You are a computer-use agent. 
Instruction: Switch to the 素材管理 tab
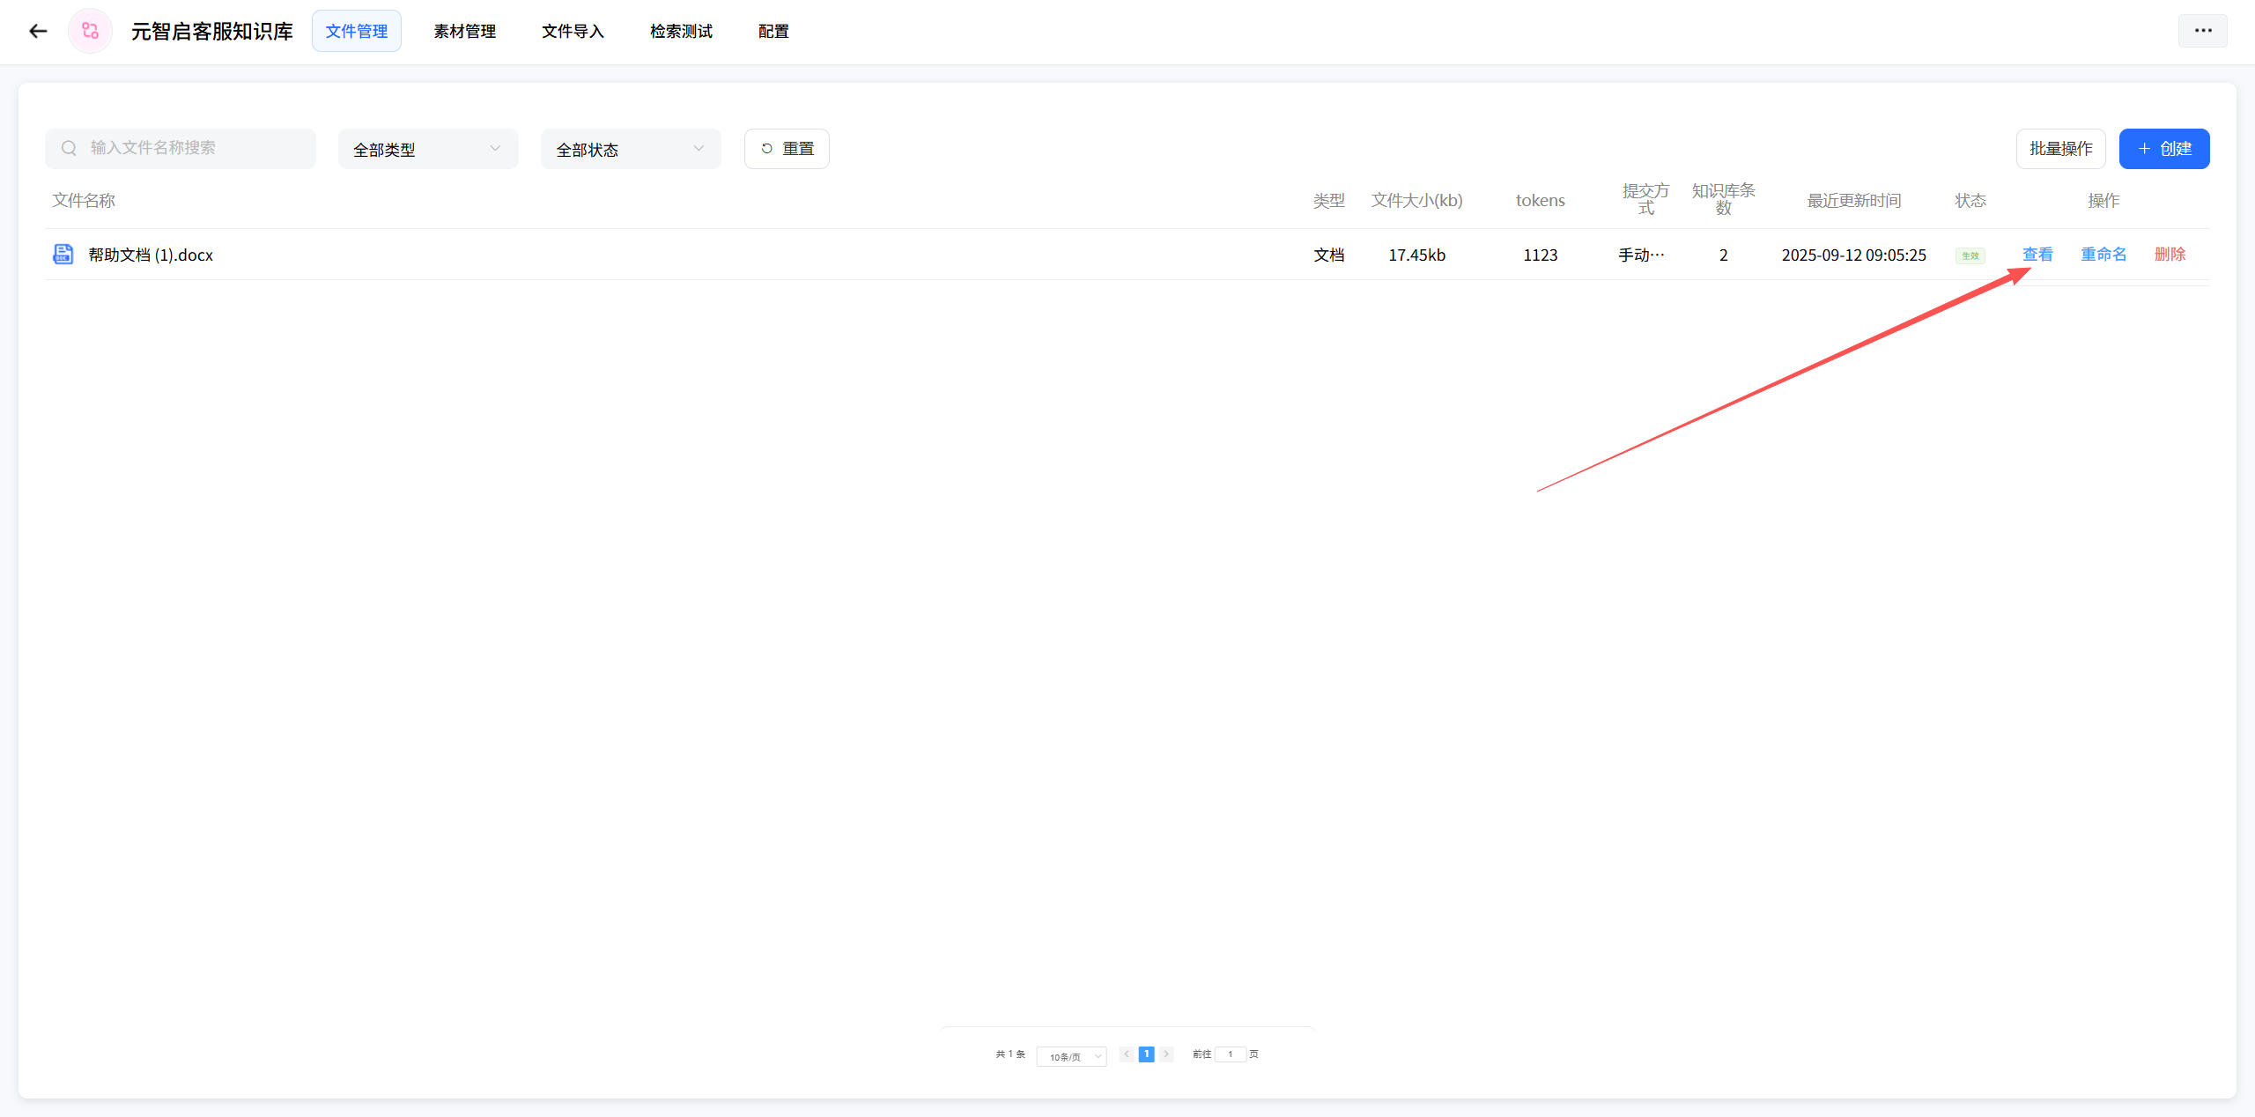(x=464, y=32)
